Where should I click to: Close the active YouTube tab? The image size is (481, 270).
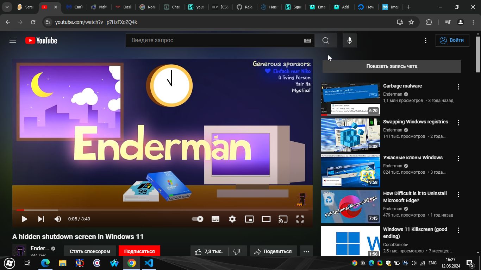tap(55, 7)
